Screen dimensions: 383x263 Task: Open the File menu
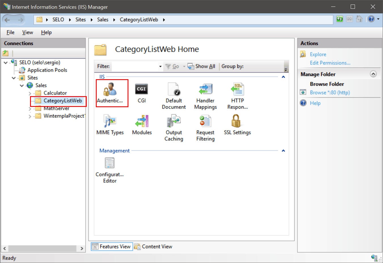[x=10, y=32]
